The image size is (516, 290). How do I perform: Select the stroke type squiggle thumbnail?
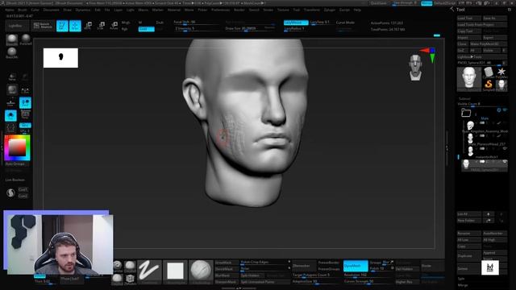(x=149, y=271)
